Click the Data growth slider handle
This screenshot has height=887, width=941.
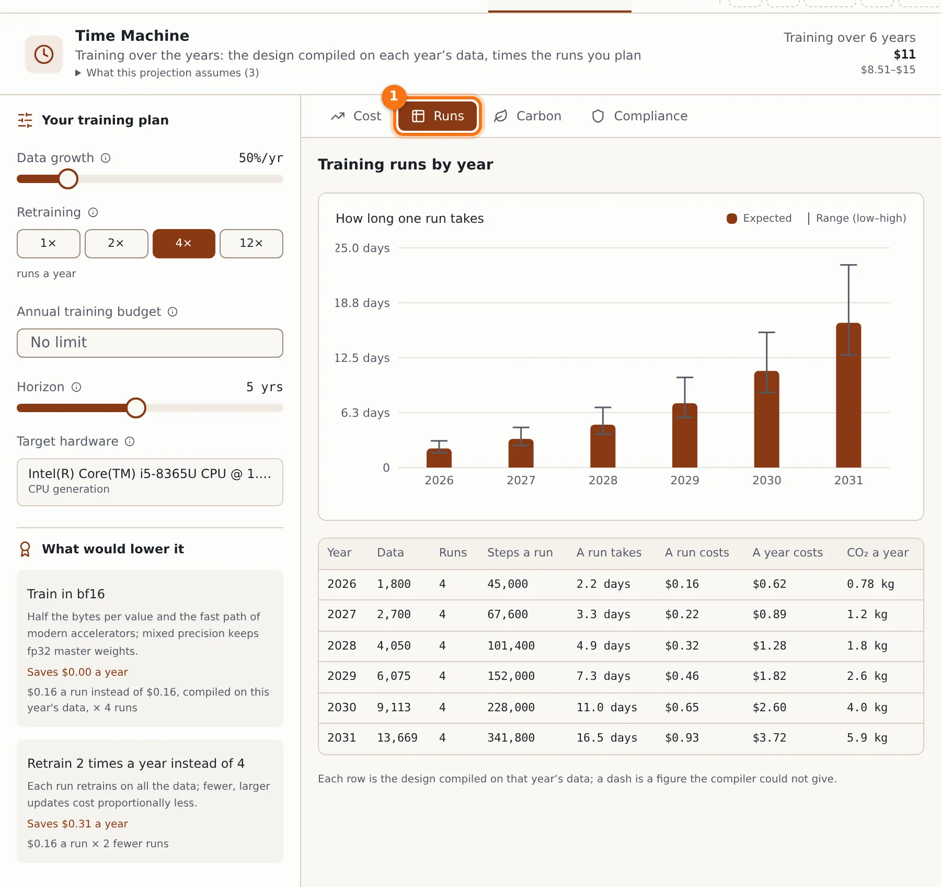(68, 179)
